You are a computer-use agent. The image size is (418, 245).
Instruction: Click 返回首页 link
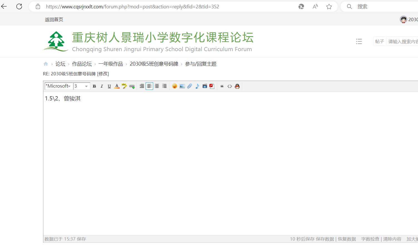point(54,19)
